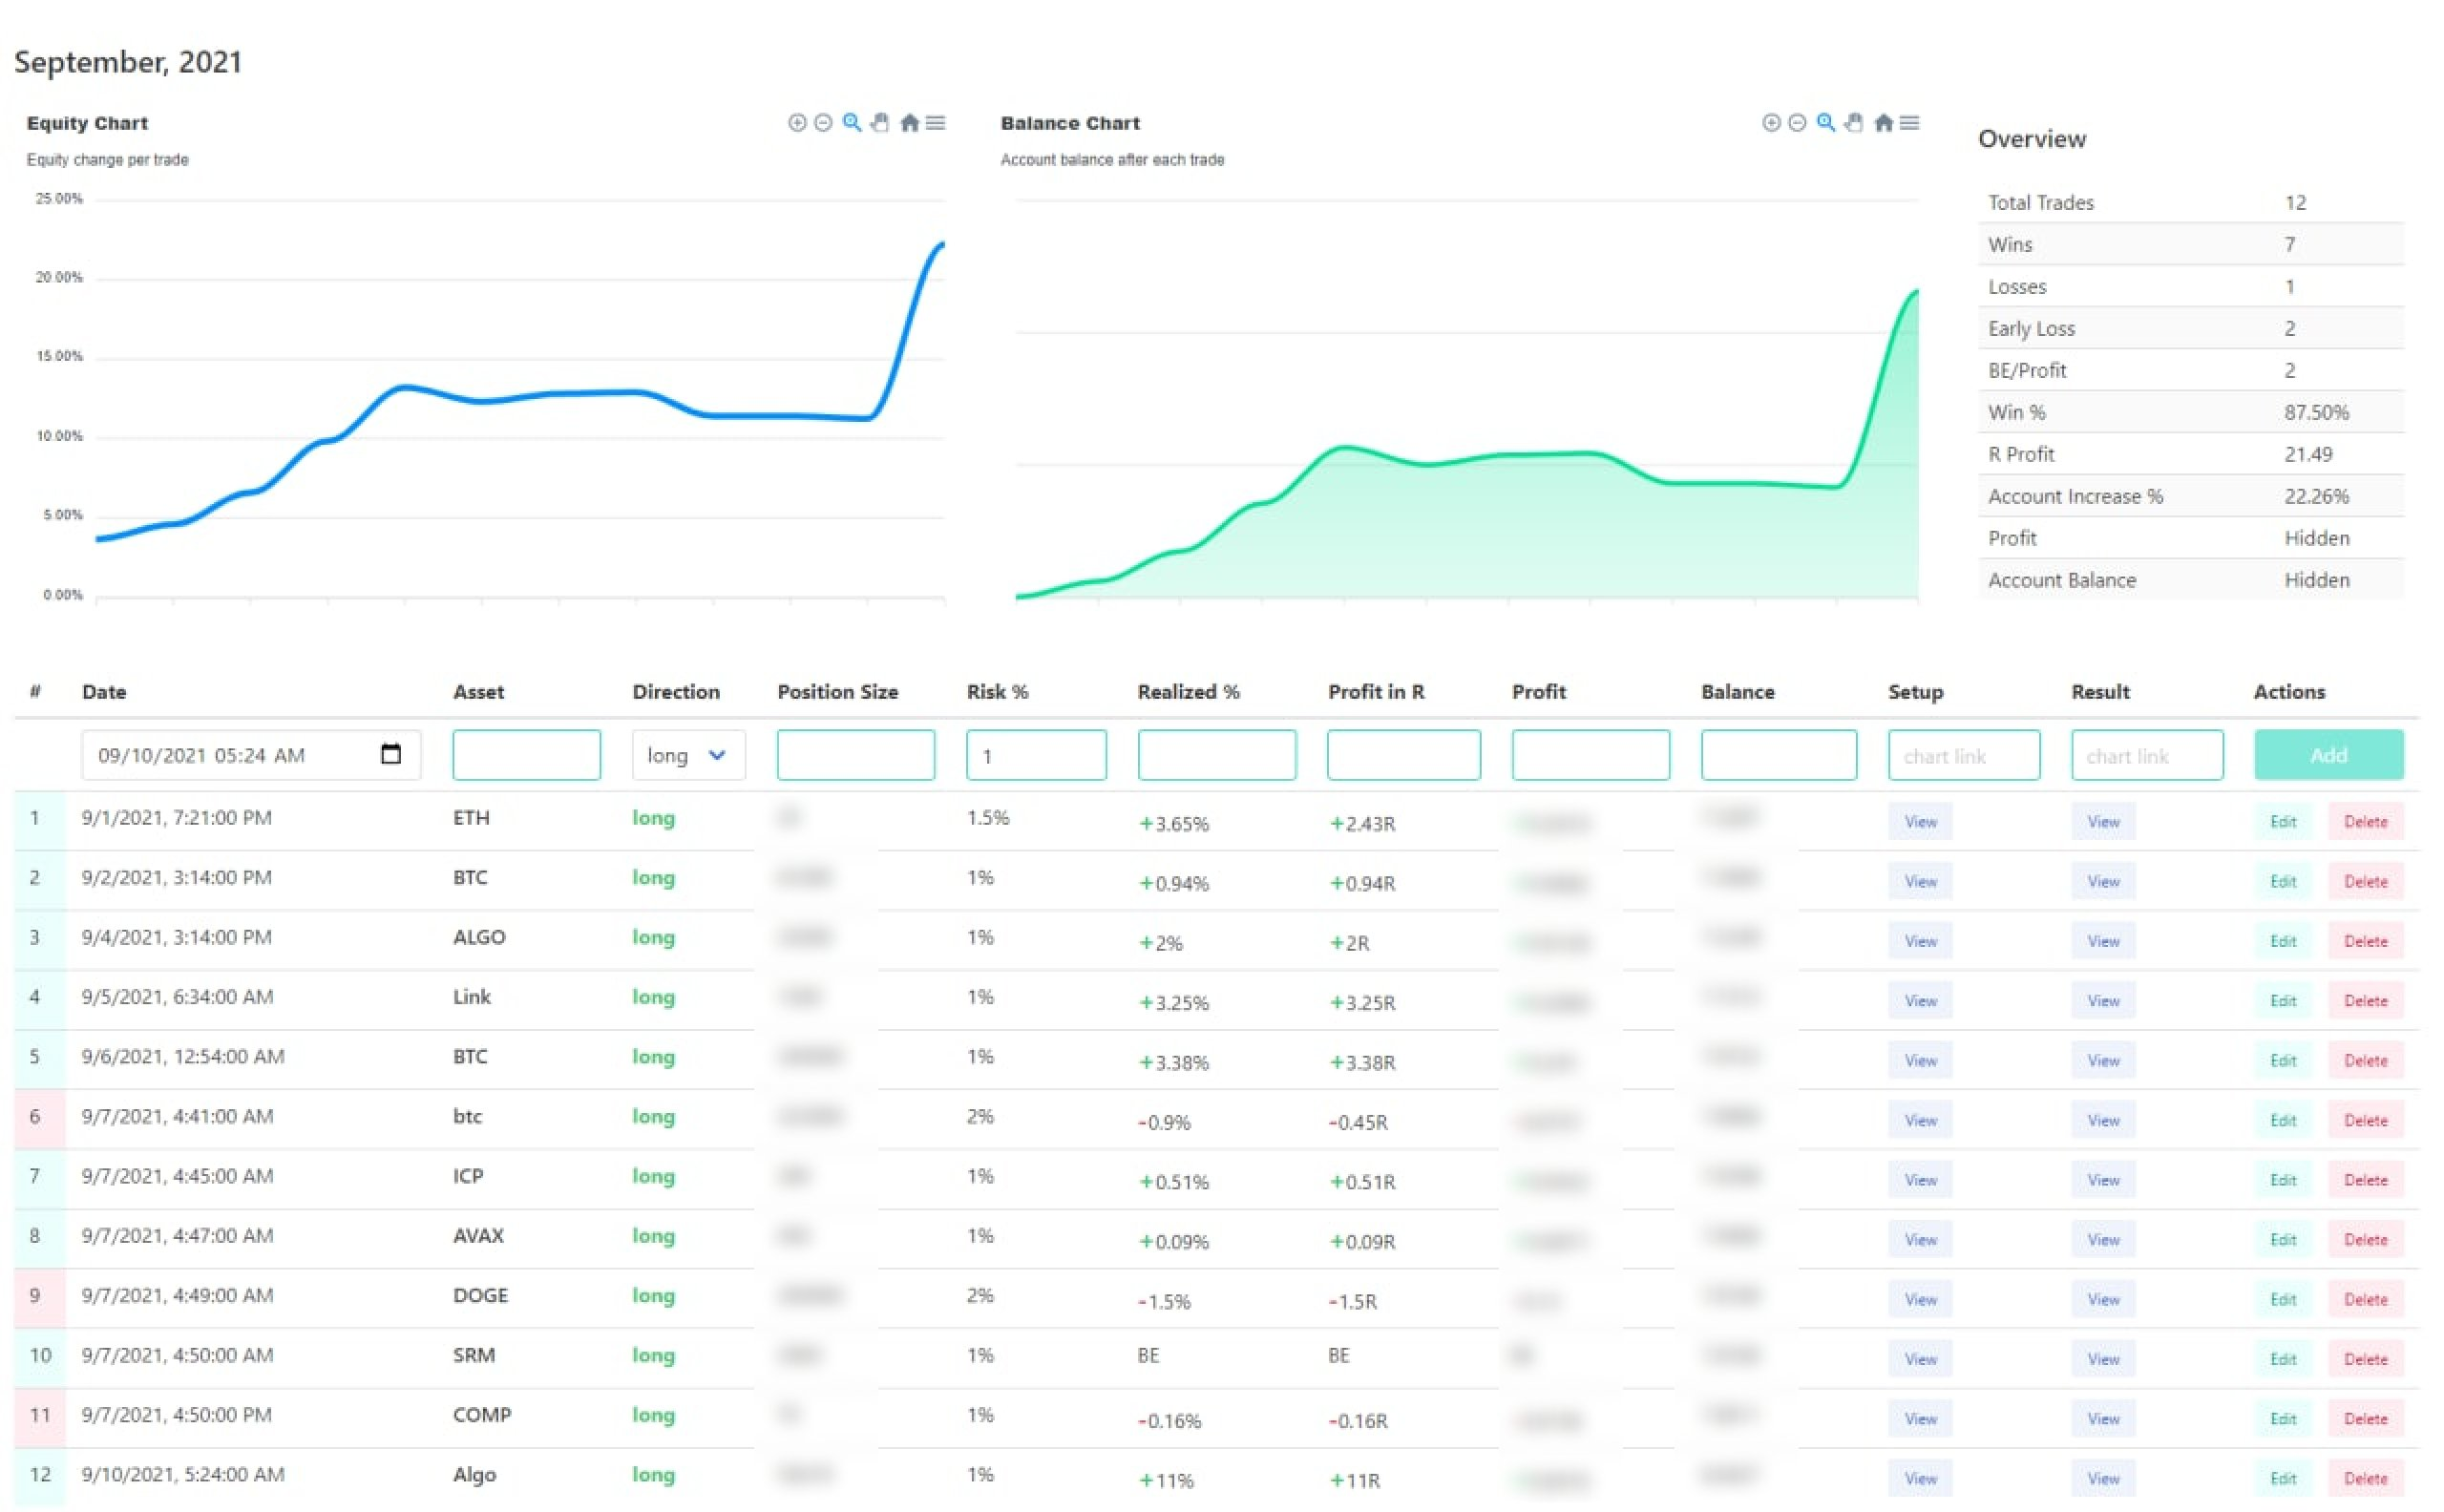The width and height of the screenshot is (2444, 1512).
Task: View result chart for COMP trade row 11
Action: pyautogui.click(x=2103, y=1419)
